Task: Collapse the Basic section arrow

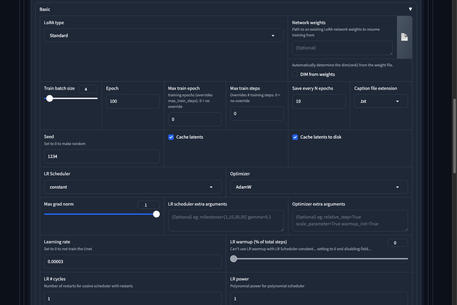Action: tap(410, 9)
